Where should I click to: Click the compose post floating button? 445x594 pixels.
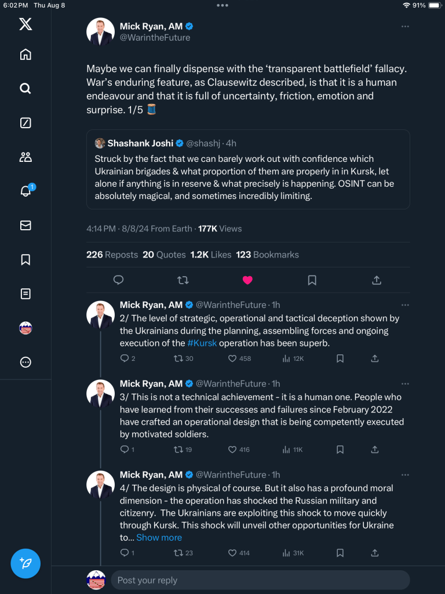pos(25,563)
